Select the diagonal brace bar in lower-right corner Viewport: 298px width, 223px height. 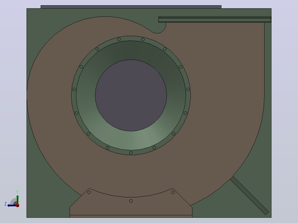tap(249, 195)
